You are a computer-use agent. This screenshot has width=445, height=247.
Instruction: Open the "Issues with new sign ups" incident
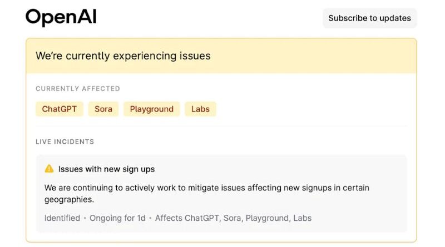pyautogui.click(x=106, y=169)
